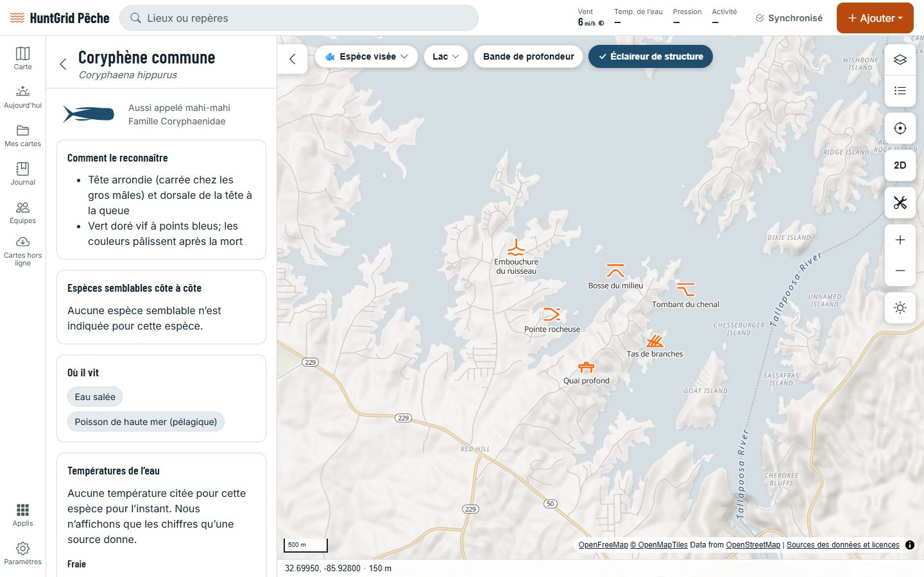Click the 500 m scale bar

pos(305,545)
